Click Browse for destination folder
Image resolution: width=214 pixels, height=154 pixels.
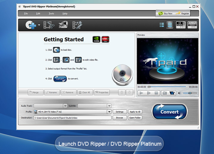pos(119,118)
